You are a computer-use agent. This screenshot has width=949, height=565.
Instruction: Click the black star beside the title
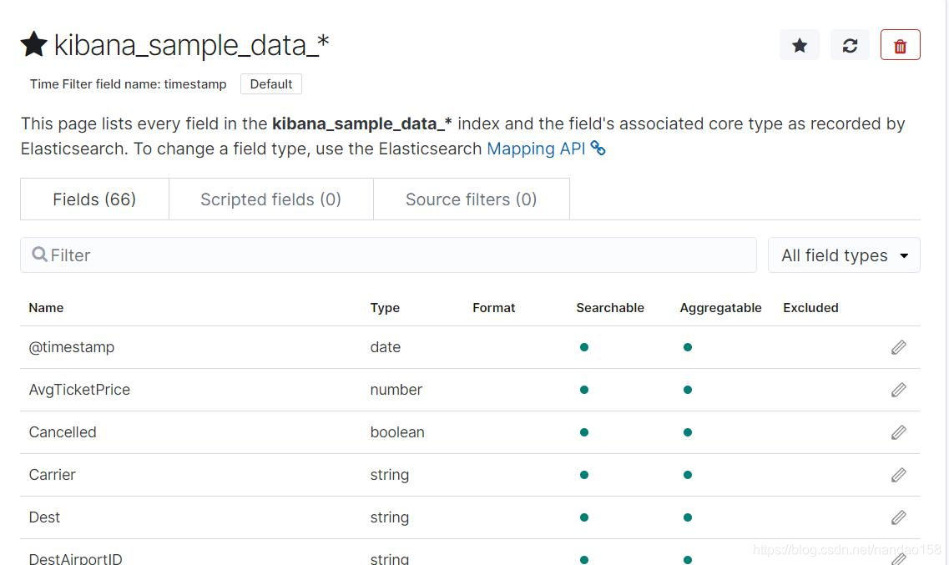click(34, 44)
